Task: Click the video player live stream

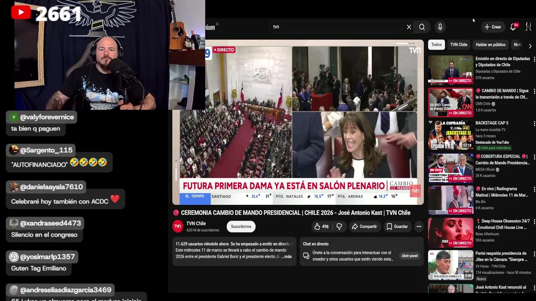Action: pyautogui.click(x=298, y=122)
